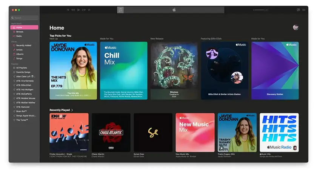Show the Up Next queue list

pos(304,10)
